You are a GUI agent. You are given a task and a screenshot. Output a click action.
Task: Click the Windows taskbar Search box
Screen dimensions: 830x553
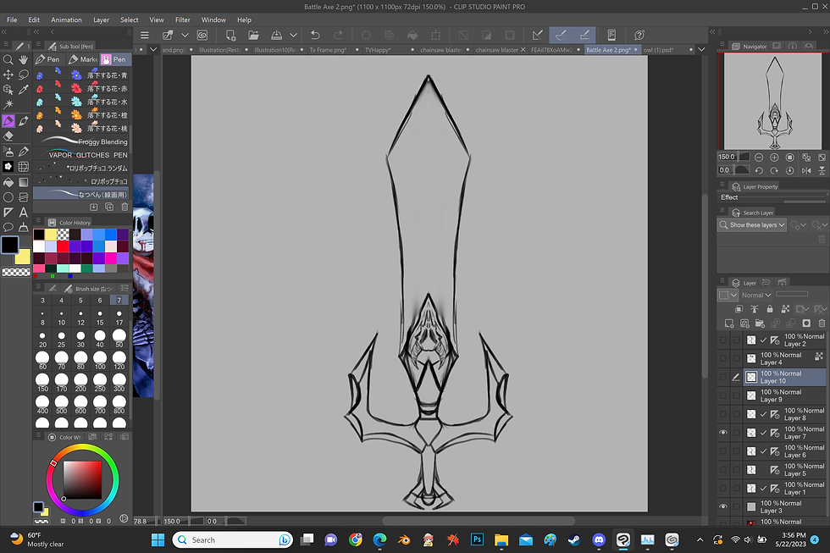coord(233,539)
